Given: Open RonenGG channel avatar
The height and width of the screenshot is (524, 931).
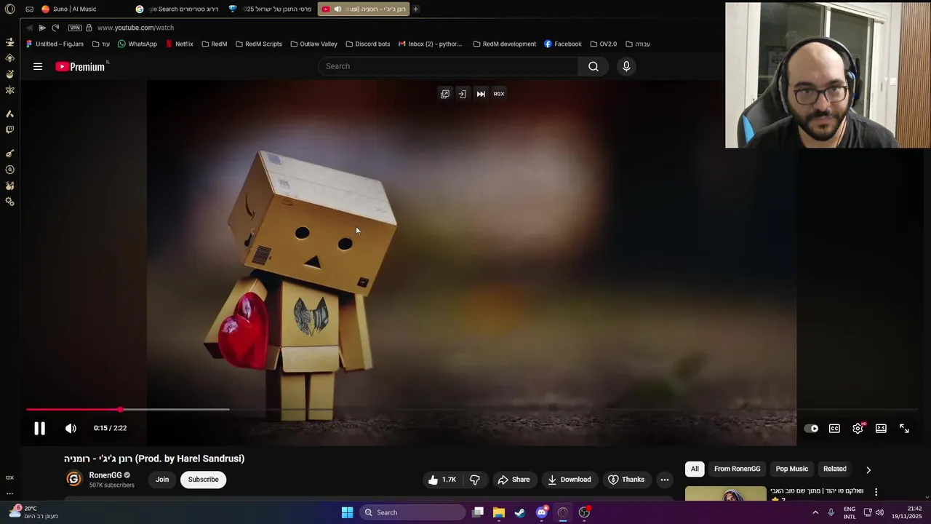Looking at the screenshot, I should click(73, 479).
